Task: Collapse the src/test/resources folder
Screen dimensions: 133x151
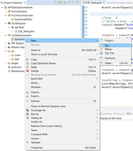Action: tap(6, 35)
